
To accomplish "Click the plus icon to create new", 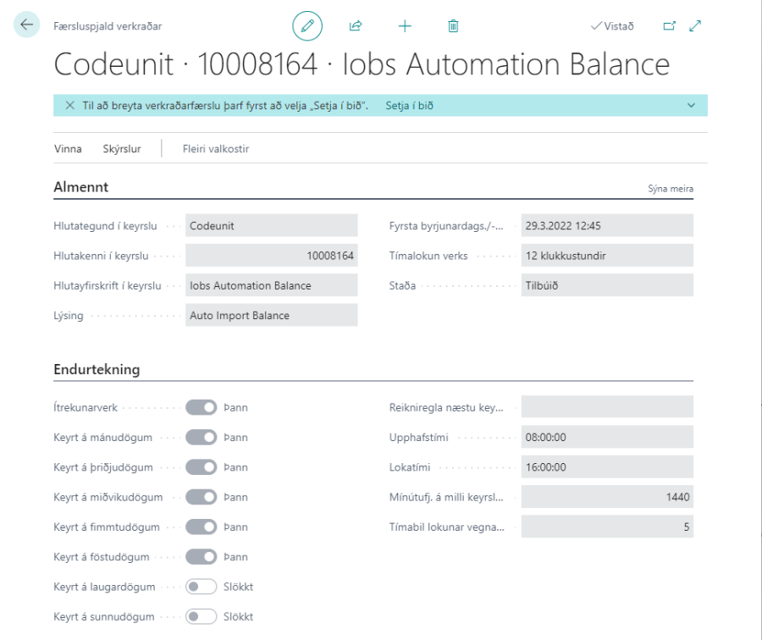I will pyautogui.click(x=405, y=26).
